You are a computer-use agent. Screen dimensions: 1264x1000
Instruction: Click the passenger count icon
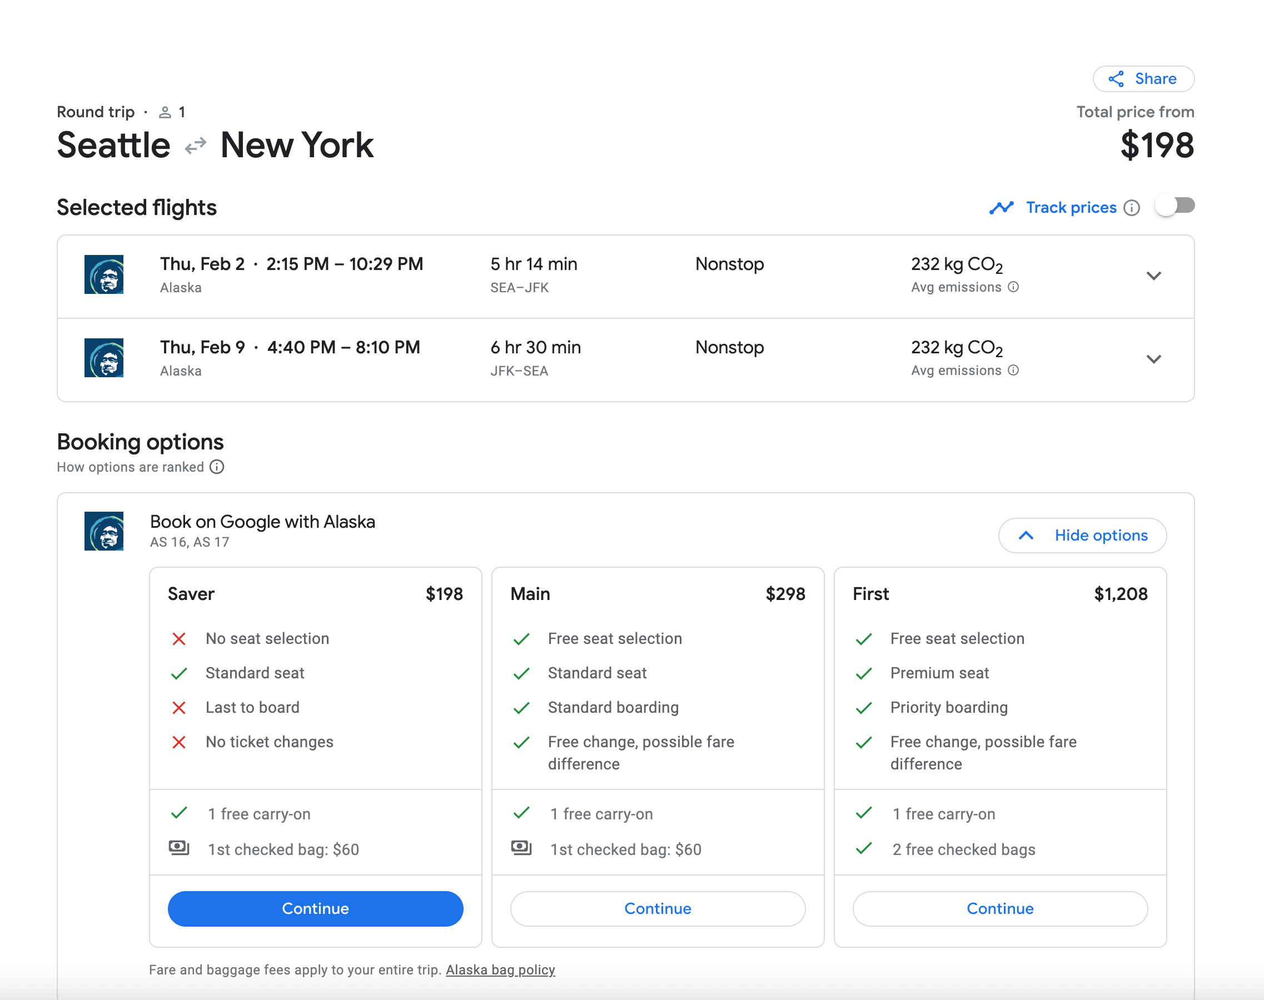[x=165, y=112]
